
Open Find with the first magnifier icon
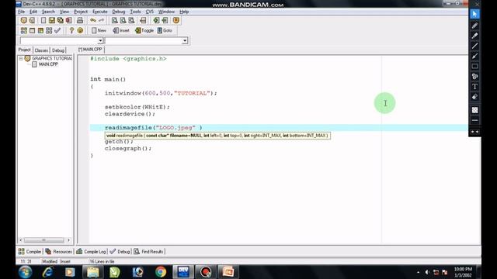click(114, 21)
